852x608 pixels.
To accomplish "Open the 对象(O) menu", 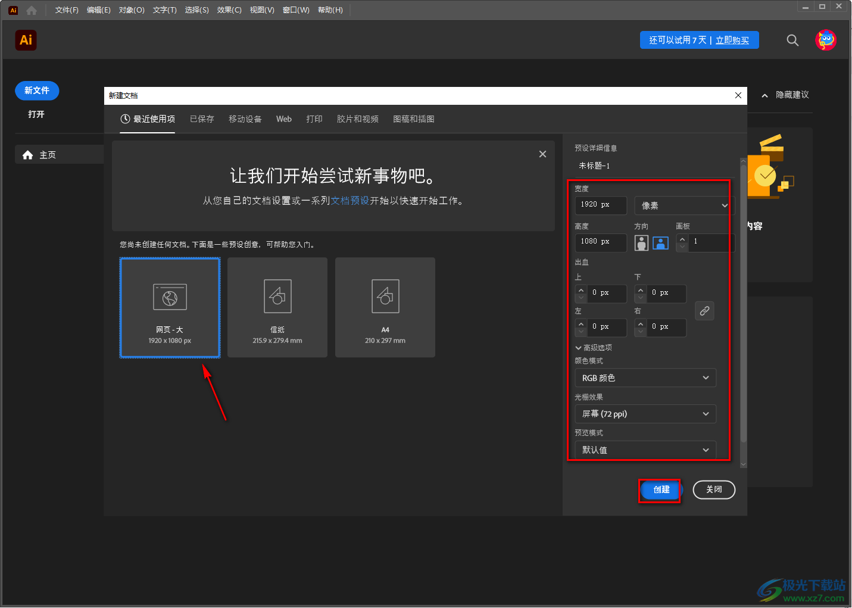I will pyautogui.click(x=132, y=10).
